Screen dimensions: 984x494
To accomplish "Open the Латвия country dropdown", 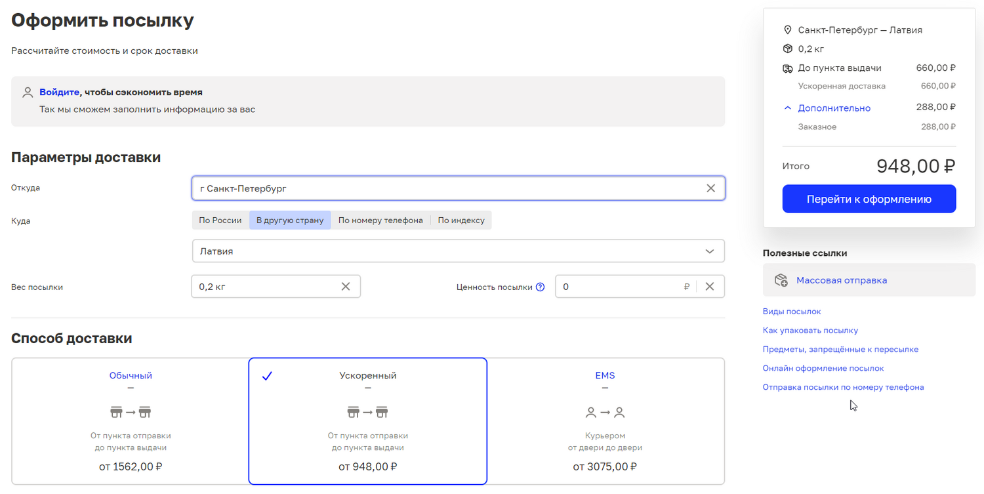I will [458, 251].
